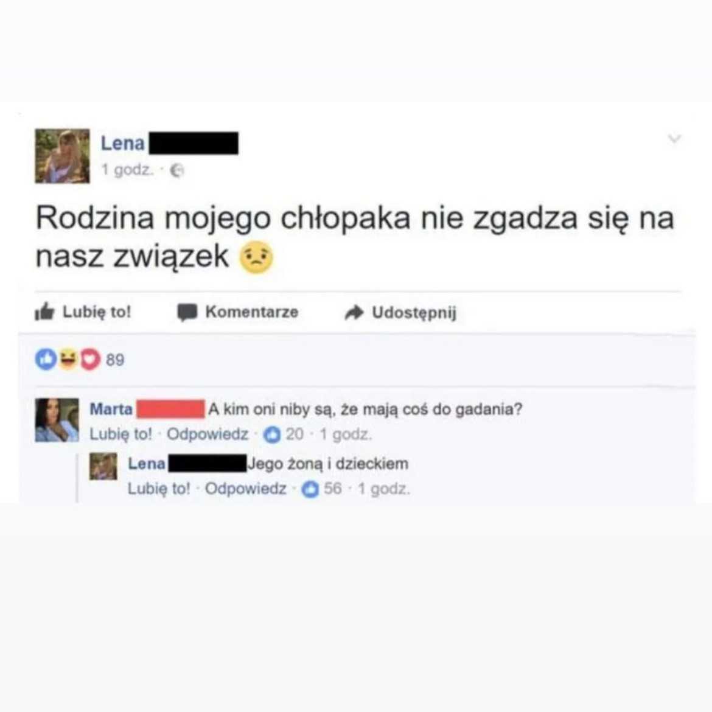
Task: Open the post options chevron menu
Action: coord(674,138)
